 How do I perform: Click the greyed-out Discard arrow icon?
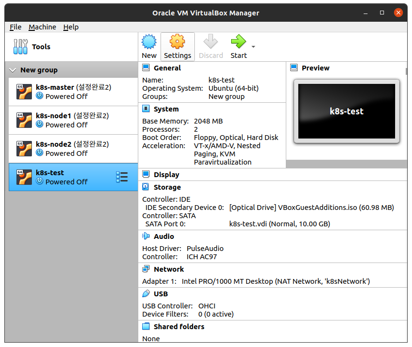210,42
